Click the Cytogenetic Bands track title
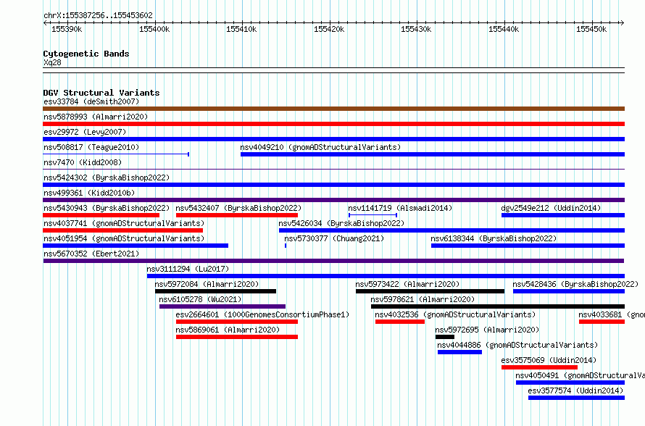This screenshot has height=426, width=645. 86,54
